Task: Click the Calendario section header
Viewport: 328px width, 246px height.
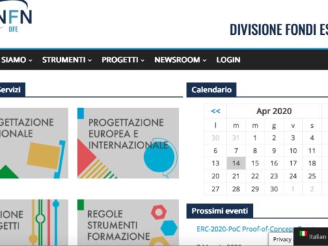Action: (211, 90)
